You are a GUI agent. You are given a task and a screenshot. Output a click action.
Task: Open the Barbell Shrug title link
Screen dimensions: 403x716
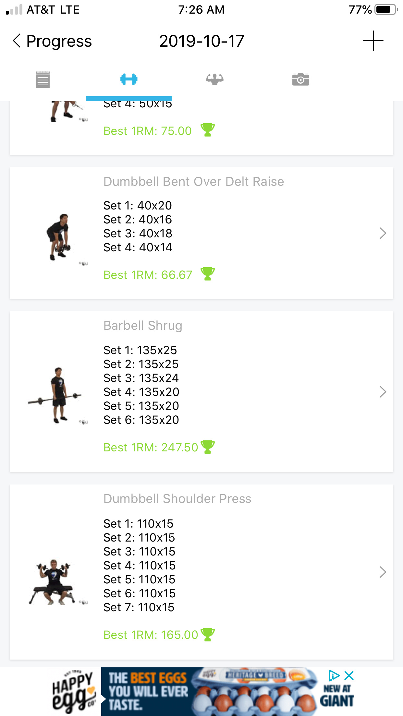click(x=143, y=326)
